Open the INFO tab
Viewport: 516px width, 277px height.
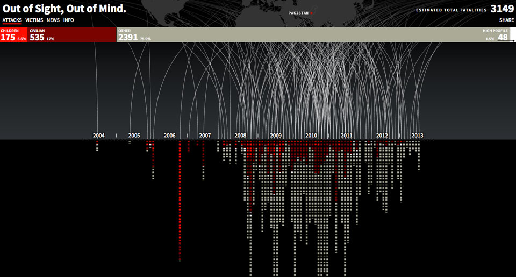(x=68, y=20)
